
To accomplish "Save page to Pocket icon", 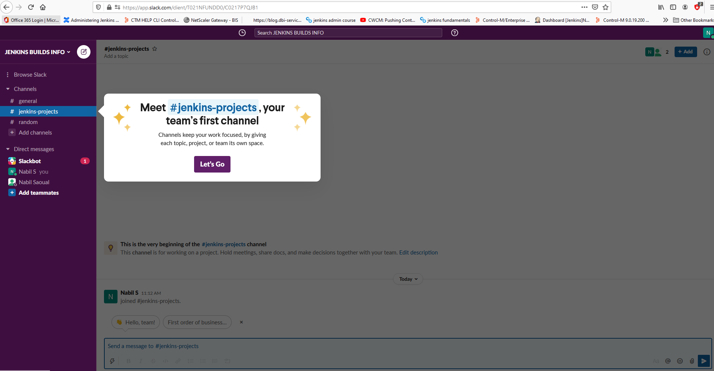I will point(595,7).
